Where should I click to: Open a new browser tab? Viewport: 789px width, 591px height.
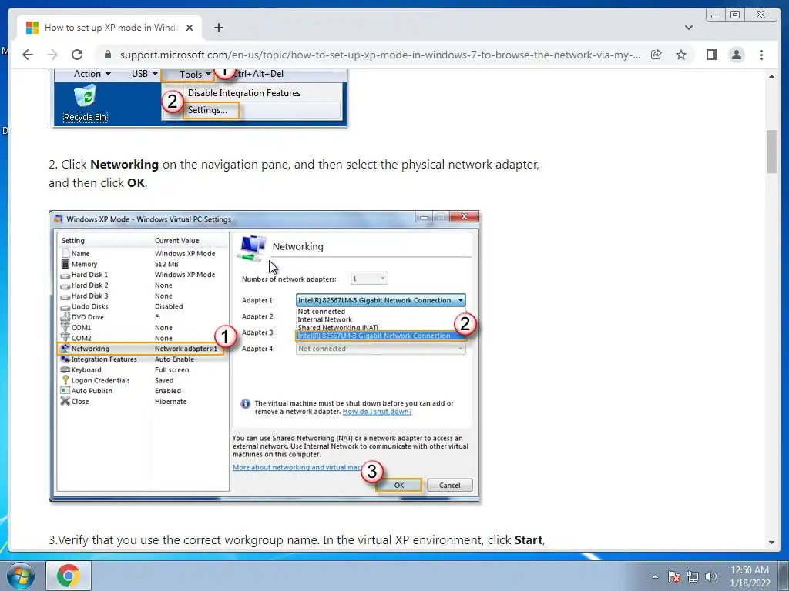point(218,28)
